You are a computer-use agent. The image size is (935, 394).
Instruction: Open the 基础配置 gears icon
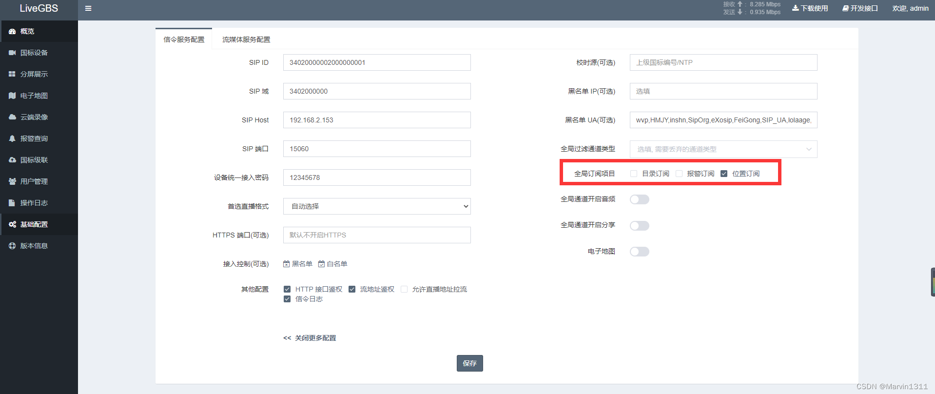[12, 224]
